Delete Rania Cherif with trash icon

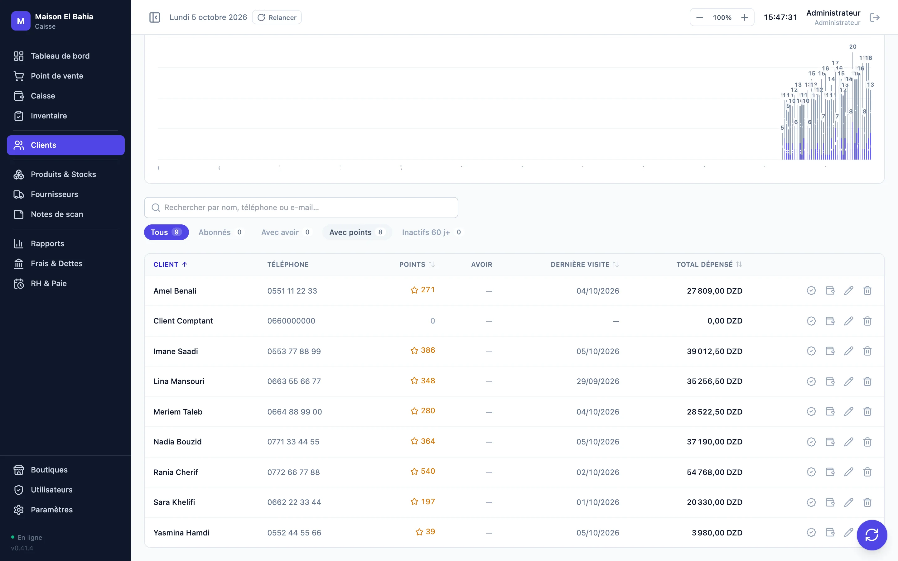coord(867,472)
